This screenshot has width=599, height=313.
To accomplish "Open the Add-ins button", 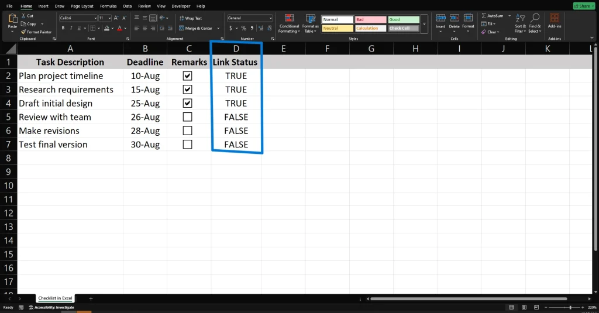I will pyautogui.click(x=555, y=20).
